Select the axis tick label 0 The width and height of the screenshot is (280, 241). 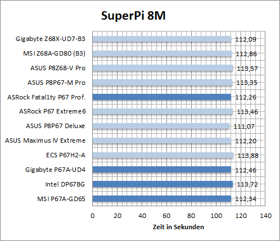[x=92, y=216]
